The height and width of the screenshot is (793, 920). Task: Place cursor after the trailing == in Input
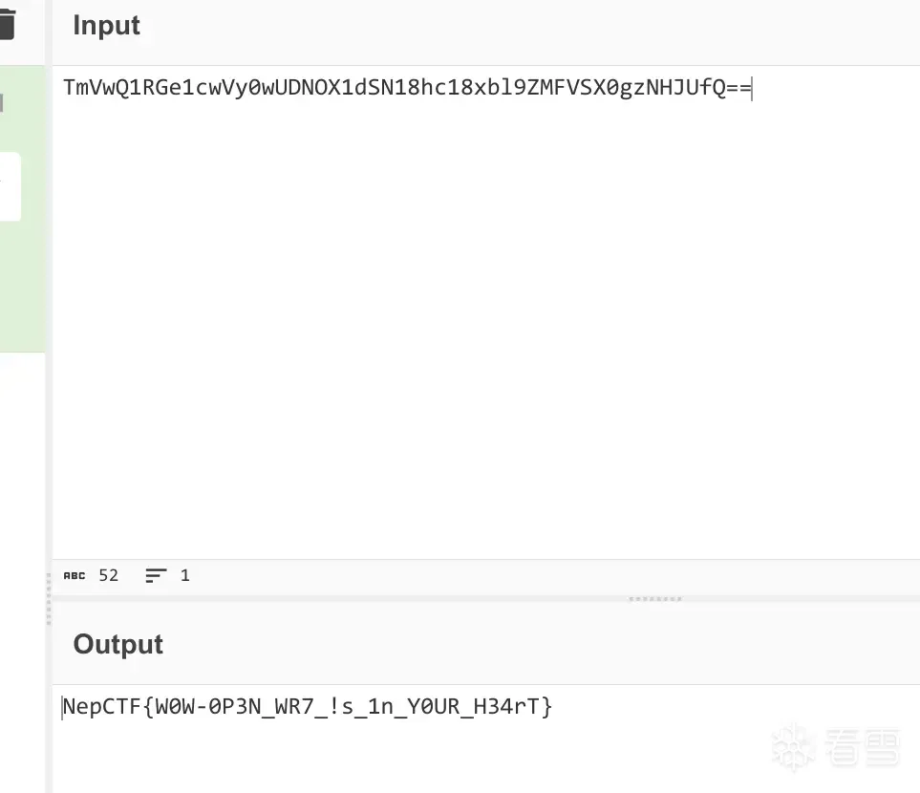point(753,89)
